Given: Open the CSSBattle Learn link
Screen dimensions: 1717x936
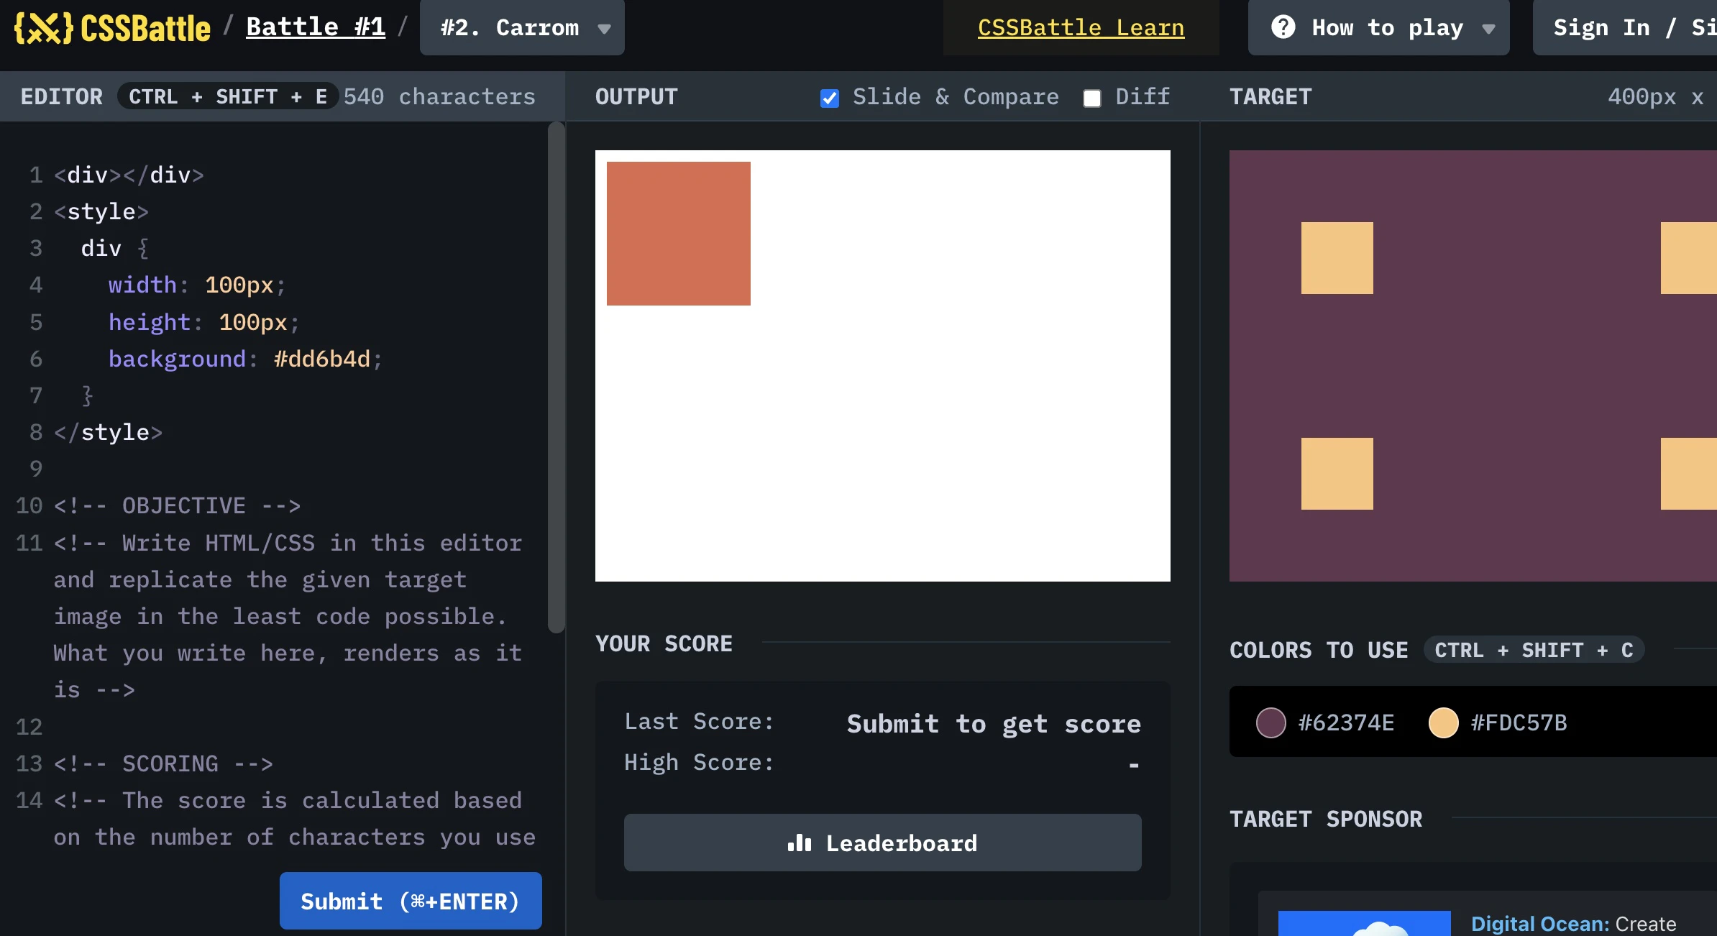Looking at the screenshot, I should pyautogui.click(x=1081, y=27).
